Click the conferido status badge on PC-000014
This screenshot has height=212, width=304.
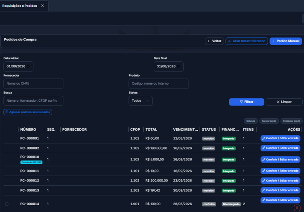click(x=209, y=204)
